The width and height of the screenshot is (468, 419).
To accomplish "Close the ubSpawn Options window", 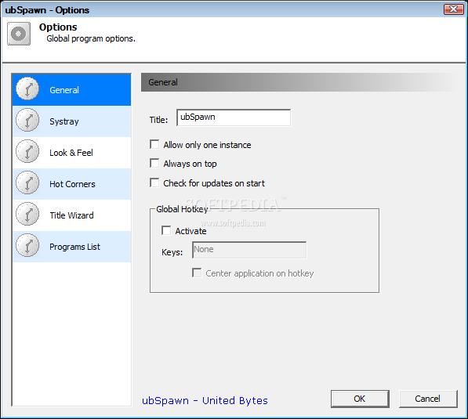I will click(453, 9).
